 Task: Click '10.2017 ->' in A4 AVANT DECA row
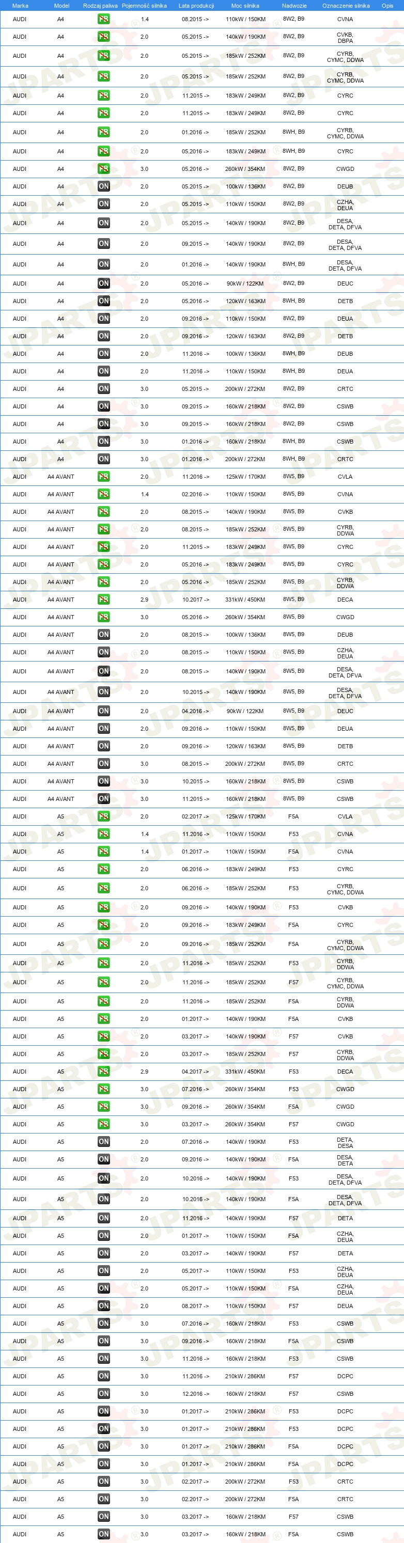[x=196, y=600]
